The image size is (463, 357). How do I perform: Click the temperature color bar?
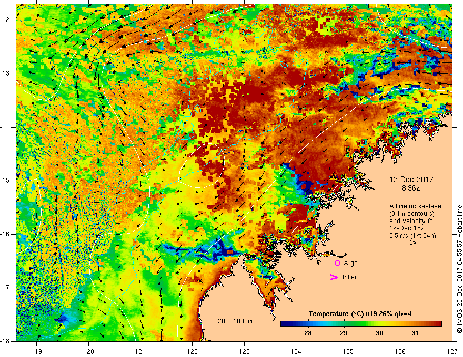click(x=361, y=324)
